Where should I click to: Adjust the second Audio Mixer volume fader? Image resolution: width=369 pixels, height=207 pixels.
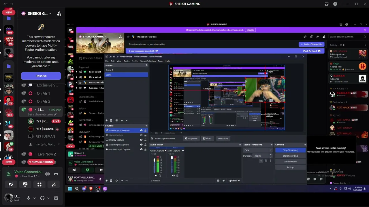(x=172, y=158)
